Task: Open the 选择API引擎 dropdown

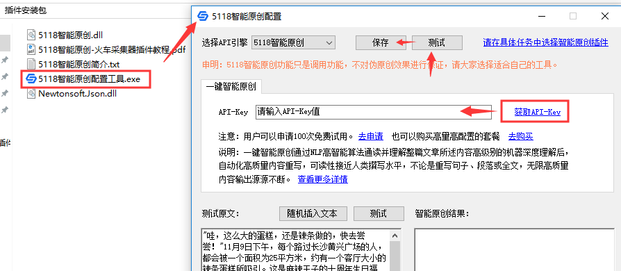Action: tap(293, 43)
